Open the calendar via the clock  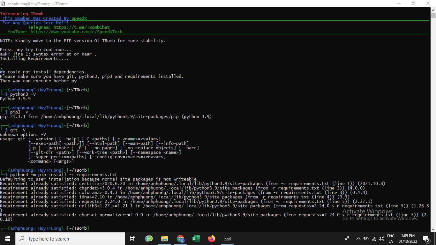[408, 238]
